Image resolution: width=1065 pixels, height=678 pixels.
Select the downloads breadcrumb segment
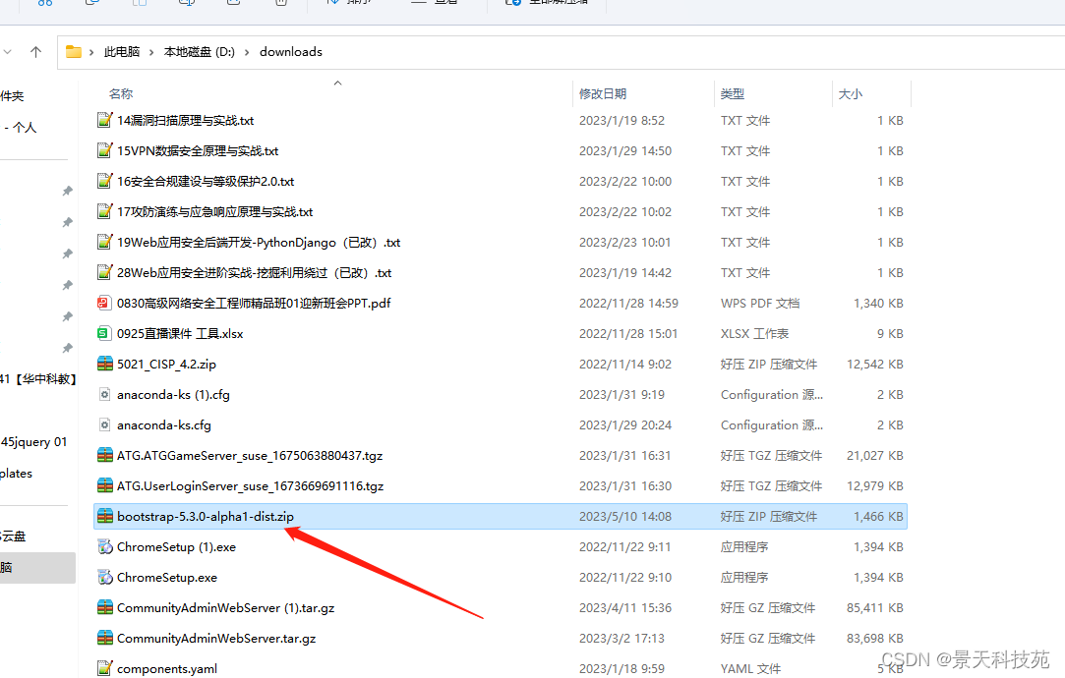(x=291, y=51)
